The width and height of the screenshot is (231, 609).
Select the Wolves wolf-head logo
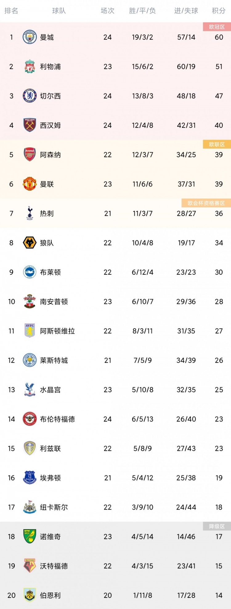[x=30, y=243]
